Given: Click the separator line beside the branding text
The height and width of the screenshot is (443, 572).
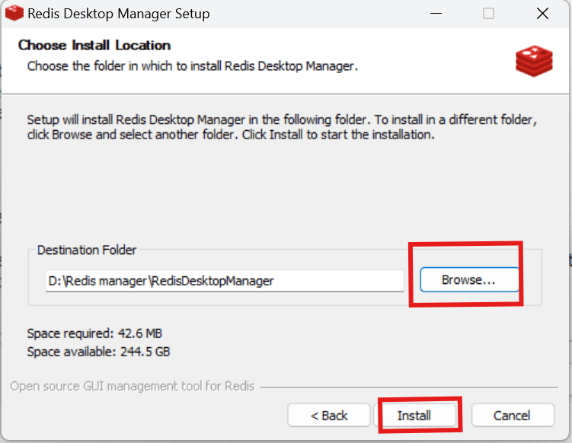Looking at the screenshot, I should [409, 387].
